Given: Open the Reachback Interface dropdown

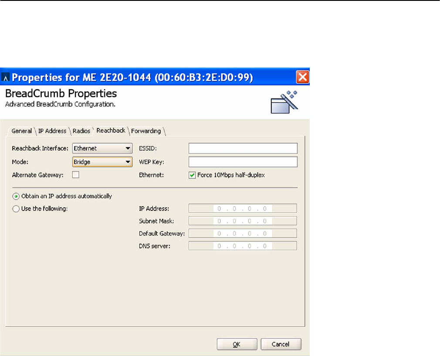Looking at the screenshot, I should 102,148.
